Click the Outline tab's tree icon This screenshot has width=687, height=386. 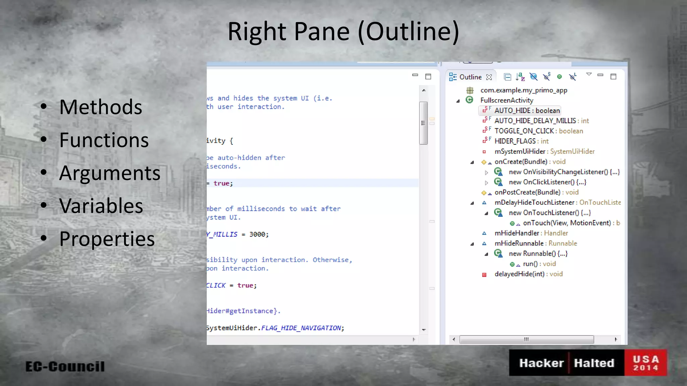453,77
